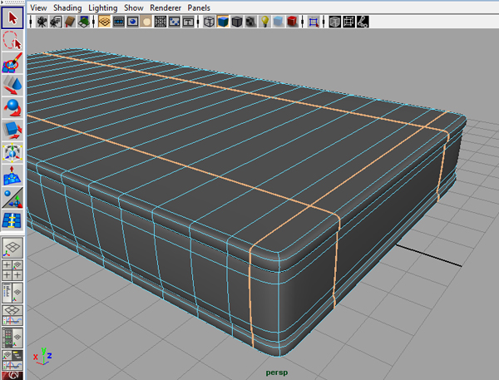The image size is (499, 380).
Task: Switch to Four View layout
Action: tap(12, 270)
